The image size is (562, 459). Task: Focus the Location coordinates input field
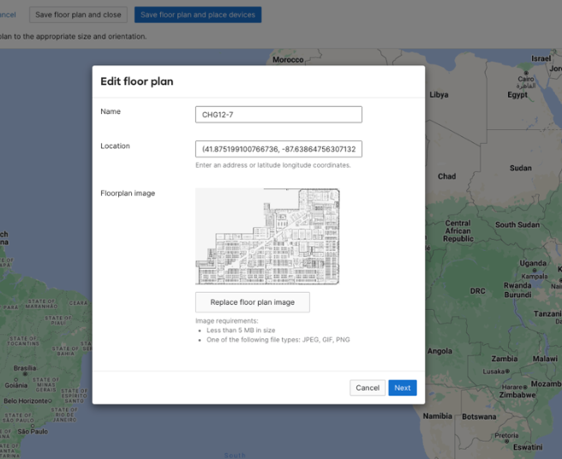(278, 149)
